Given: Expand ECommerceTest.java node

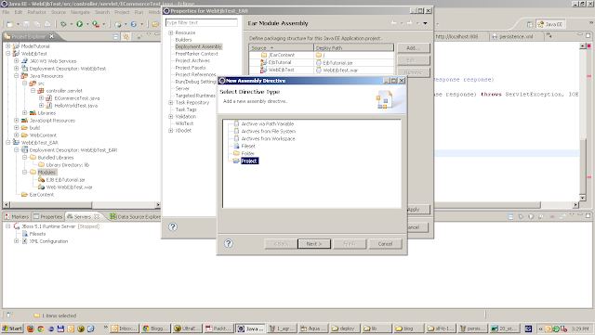Looking at the screenshot, I should pos(41,98).
